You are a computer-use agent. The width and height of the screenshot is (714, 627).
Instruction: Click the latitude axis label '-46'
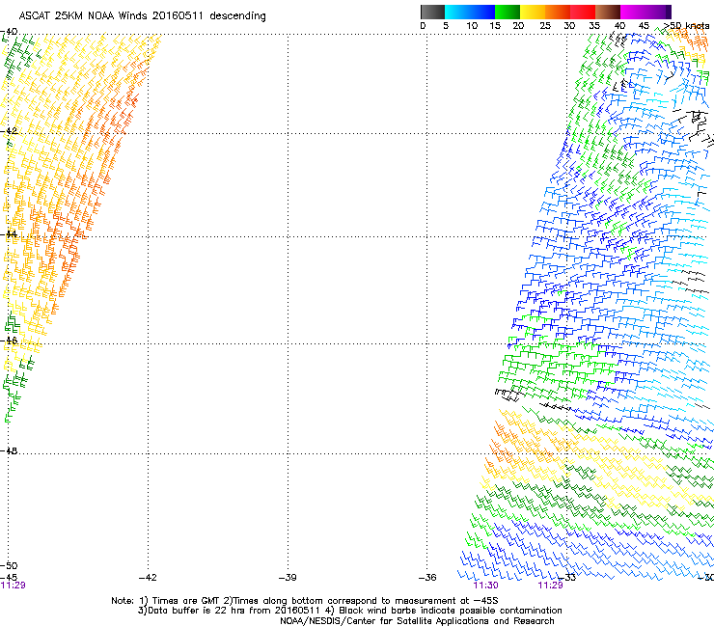pos(9,341)
